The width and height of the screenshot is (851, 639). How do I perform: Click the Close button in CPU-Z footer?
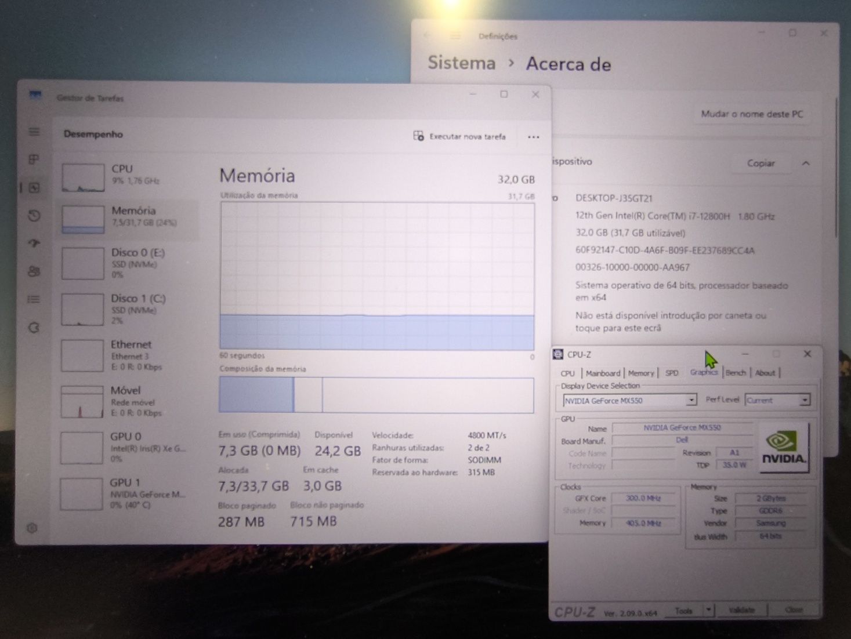pos(794,610)
